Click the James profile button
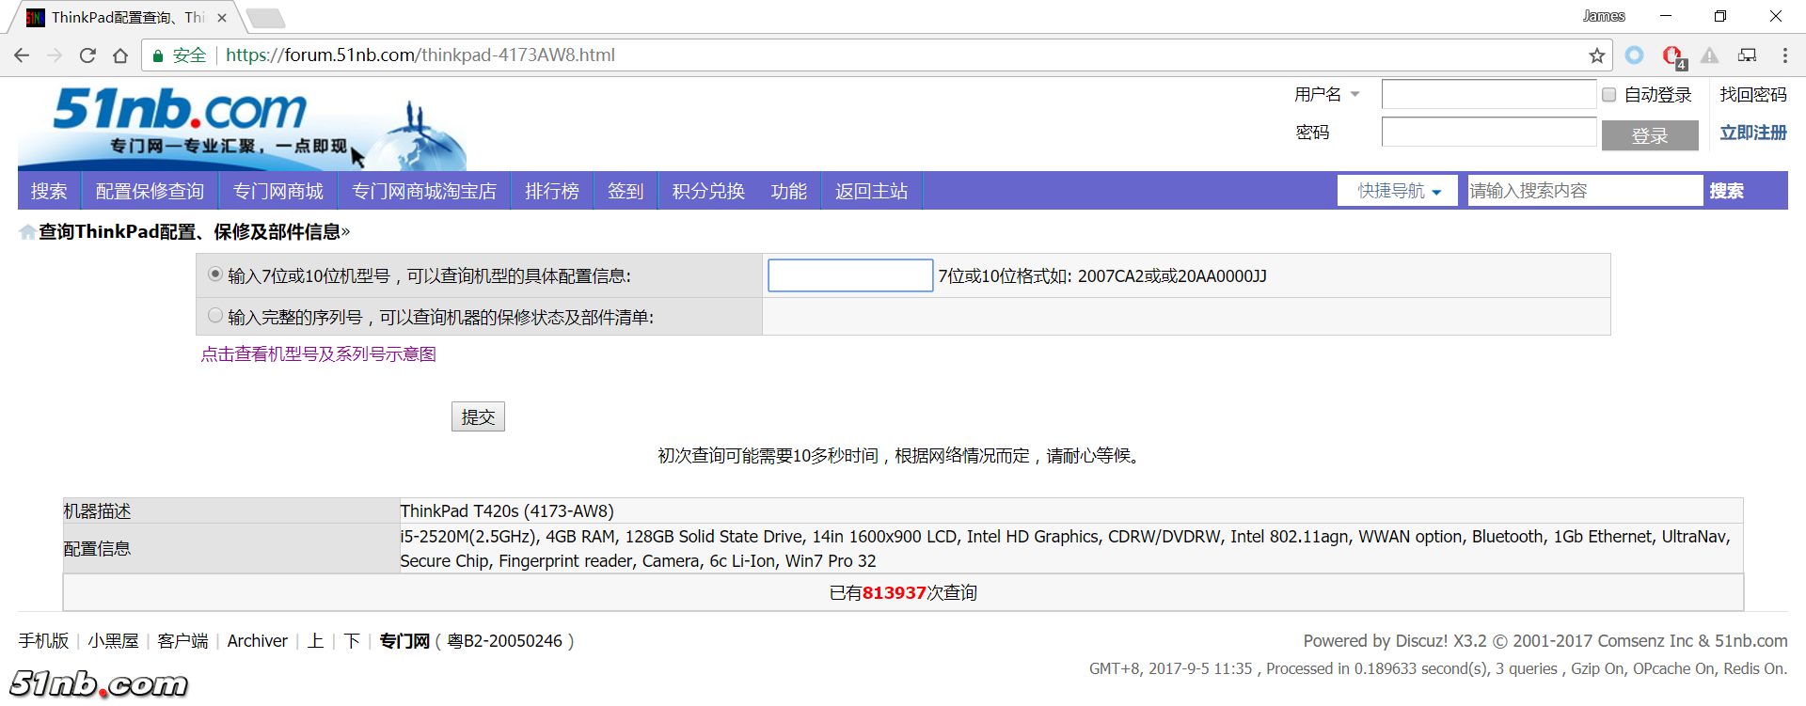 [x=1604, y=16]
